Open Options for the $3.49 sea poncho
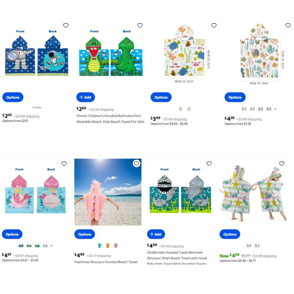Viewport: 294px width, 294px height. pyautogui.click(x=161, y=97)
